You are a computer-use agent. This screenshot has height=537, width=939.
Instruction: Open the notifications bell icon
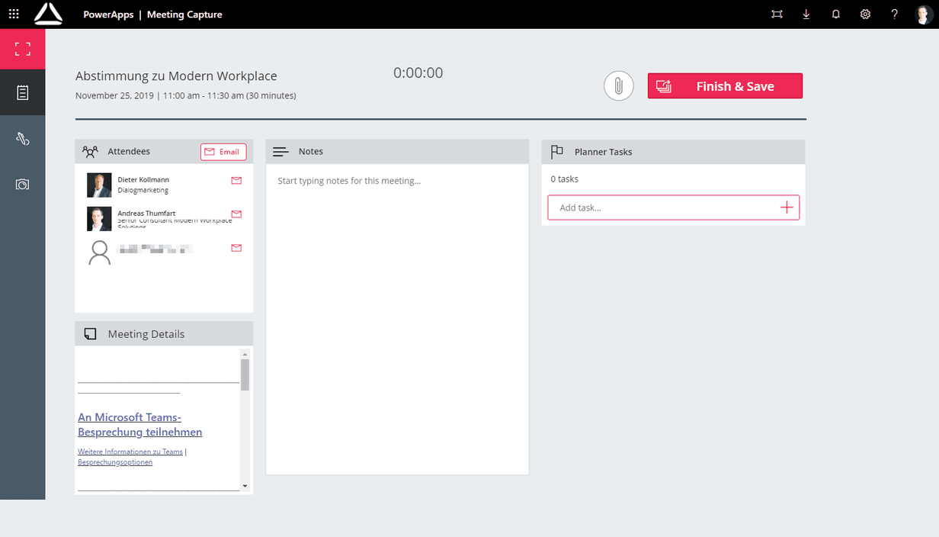click(x=835, y=14)
